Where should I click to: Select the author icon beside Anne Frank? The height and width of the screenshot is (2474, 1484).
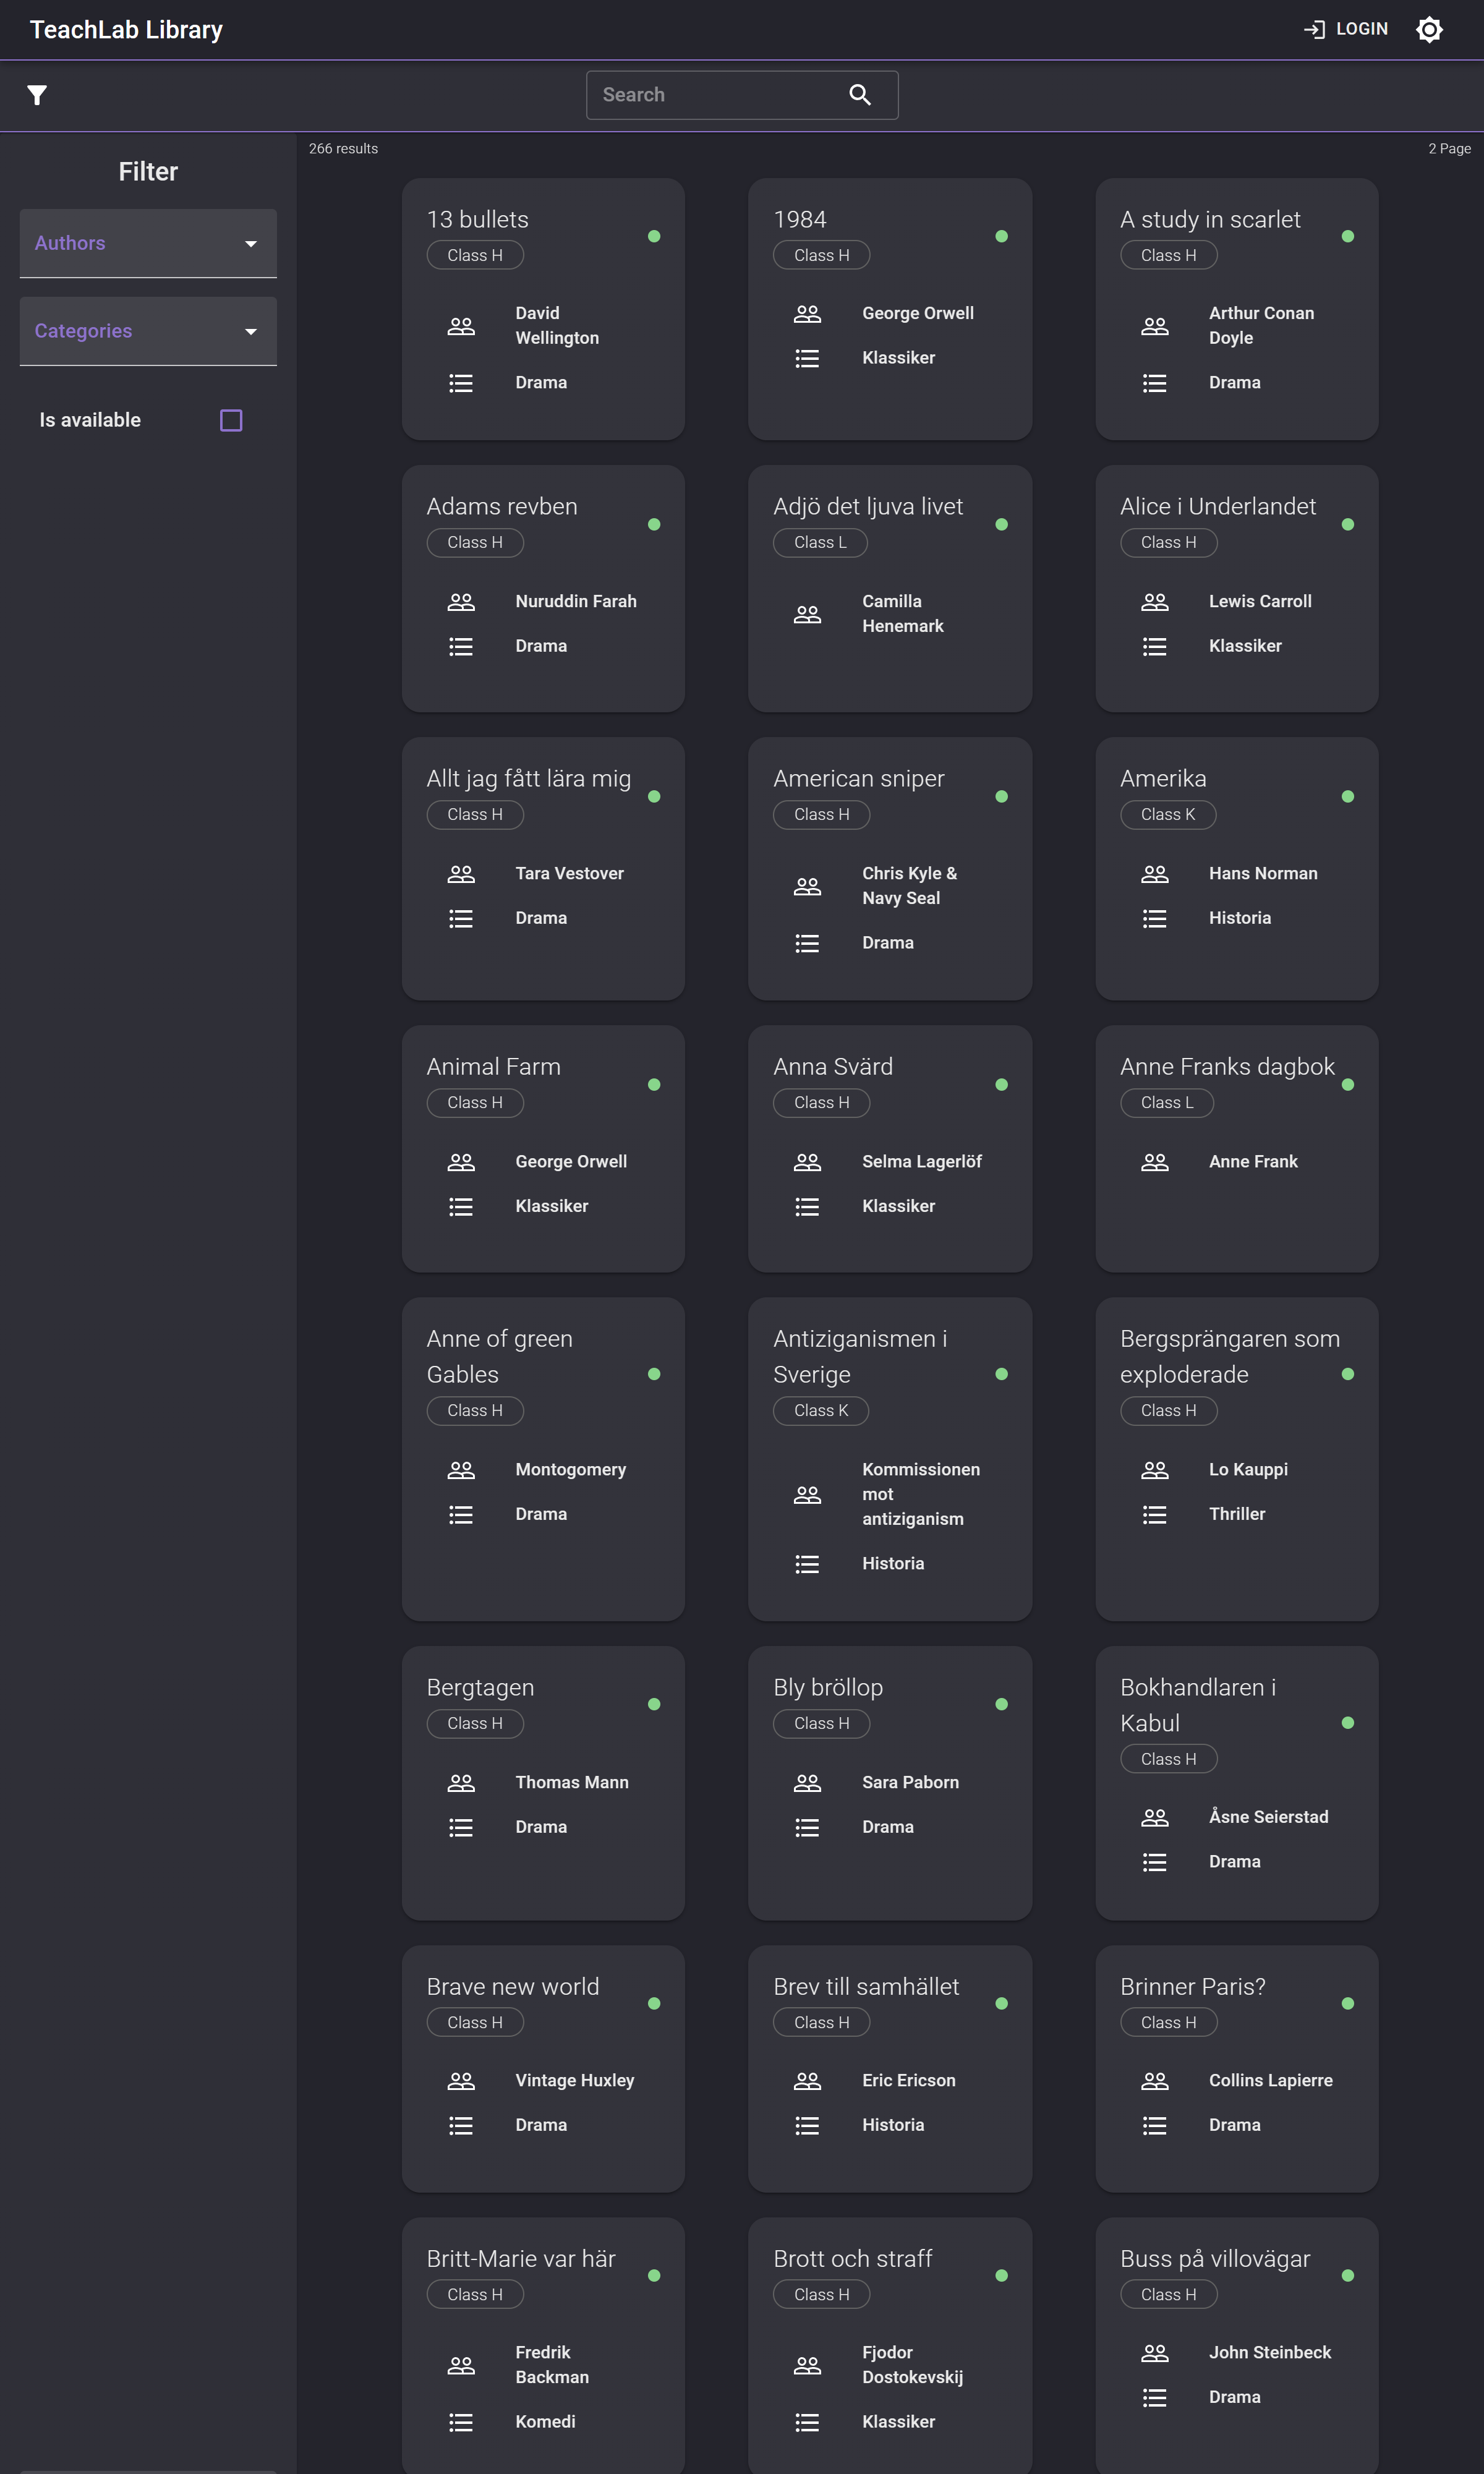click(x=1154, y=1161)
